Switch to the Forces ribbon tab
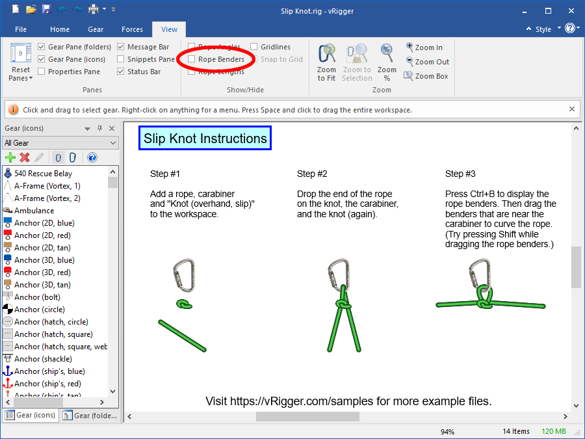Screen dimensions: 585x439 (132, 29)
